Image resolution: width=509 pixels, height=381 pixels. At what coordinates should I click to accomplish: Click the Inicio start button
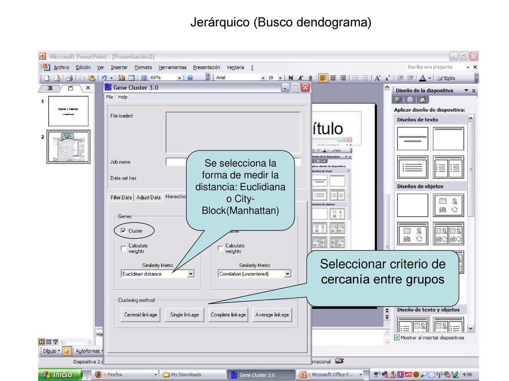[x=60, y=375]
